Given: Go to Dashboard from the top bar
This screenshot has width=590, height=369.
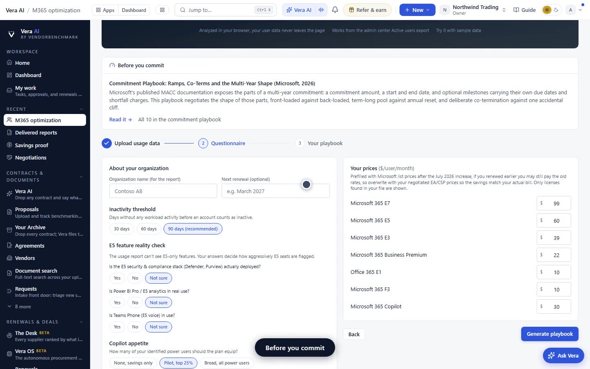Looking at the screenshot, I should [x=134, y=10].
